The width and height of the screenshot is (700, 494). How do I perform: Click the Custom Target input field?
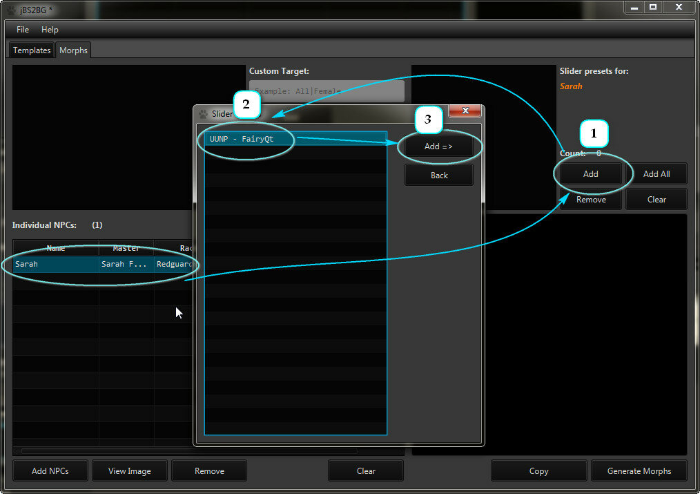(x=327, y=91)
